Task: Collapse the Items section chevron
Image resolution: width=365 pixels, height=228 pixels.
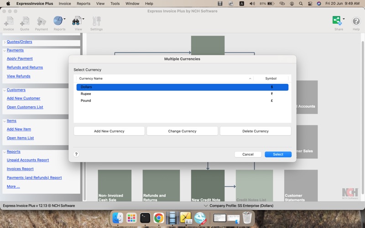Action: (5, 121)
